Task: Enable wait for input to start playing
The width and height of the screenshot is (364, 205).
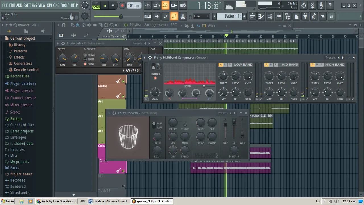Action: 156,5
